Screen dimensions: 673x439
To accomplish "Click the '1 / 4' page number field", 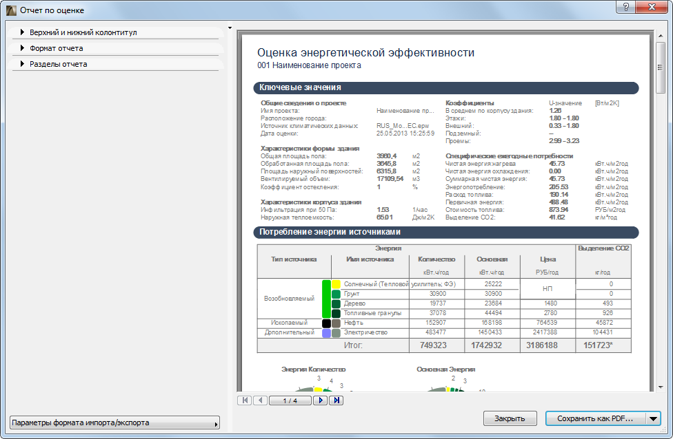I will [290, 400].
